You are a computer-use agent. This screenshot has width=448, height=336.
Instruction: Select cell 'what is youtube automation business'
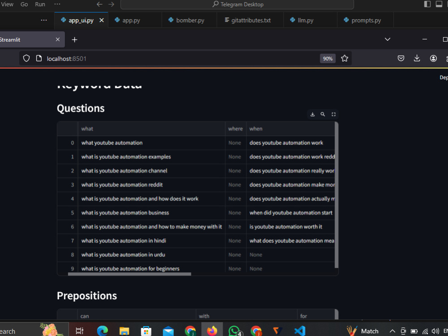[151, 213]
